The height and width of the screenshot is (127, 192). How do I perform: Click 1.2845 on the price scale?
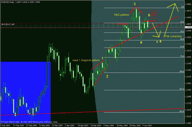(188, 97)
